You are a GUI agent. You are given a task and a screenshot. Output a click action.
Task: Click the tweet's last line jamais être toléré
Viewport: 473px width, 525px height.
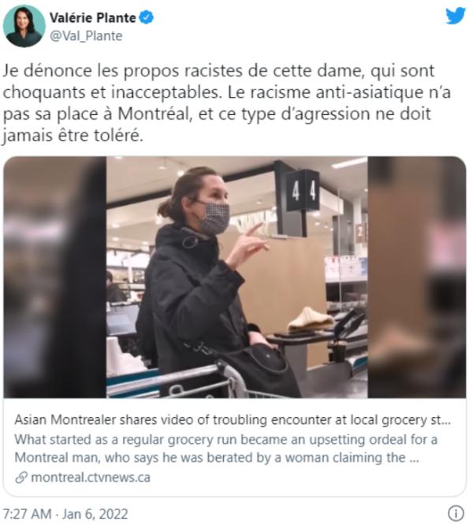click(x=73, y=136)
